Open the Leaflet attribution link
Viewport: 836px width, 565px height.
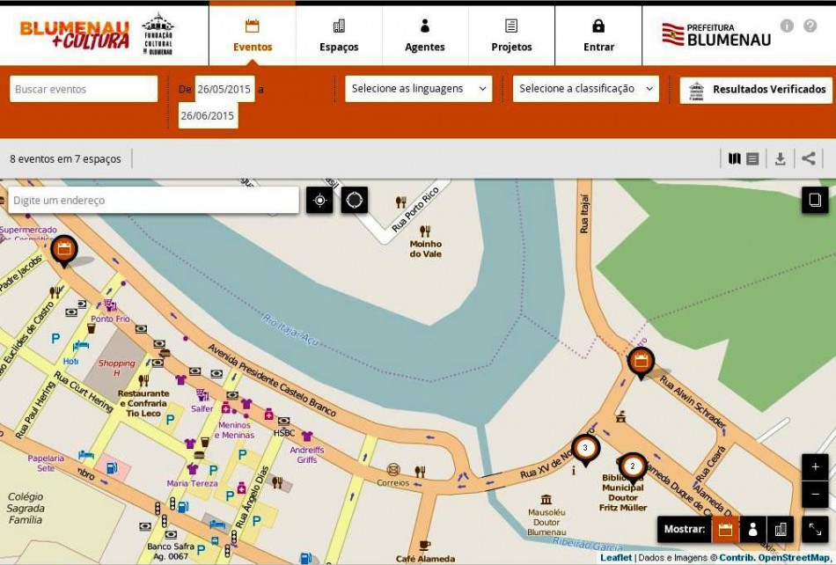(616, 558)
